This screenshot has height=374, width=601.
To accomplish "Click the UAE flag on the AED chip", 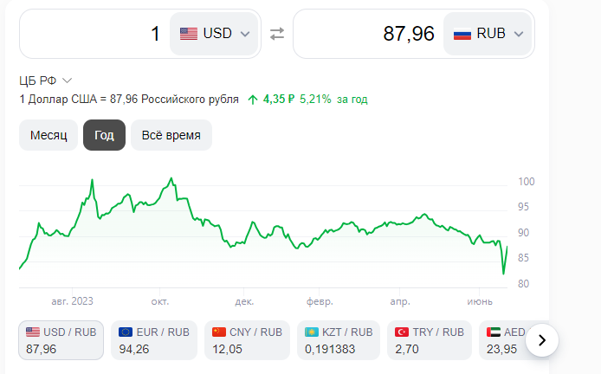I will 494,332.
